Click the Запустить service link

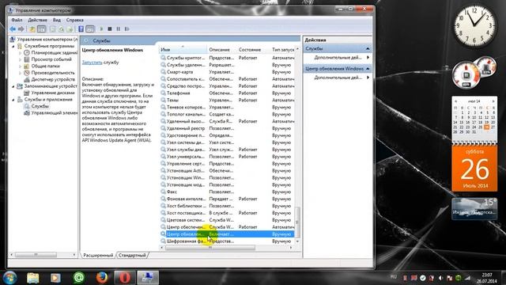point(92,63)
